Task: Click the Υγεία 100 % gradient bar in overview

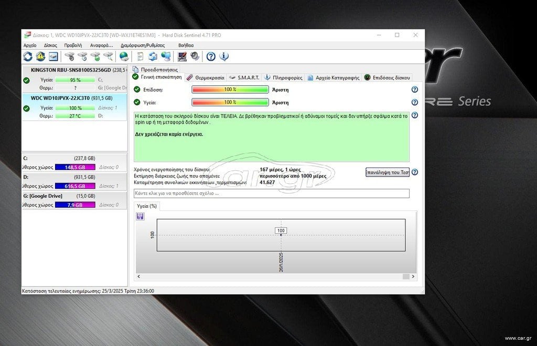Action: click(230, 102)
